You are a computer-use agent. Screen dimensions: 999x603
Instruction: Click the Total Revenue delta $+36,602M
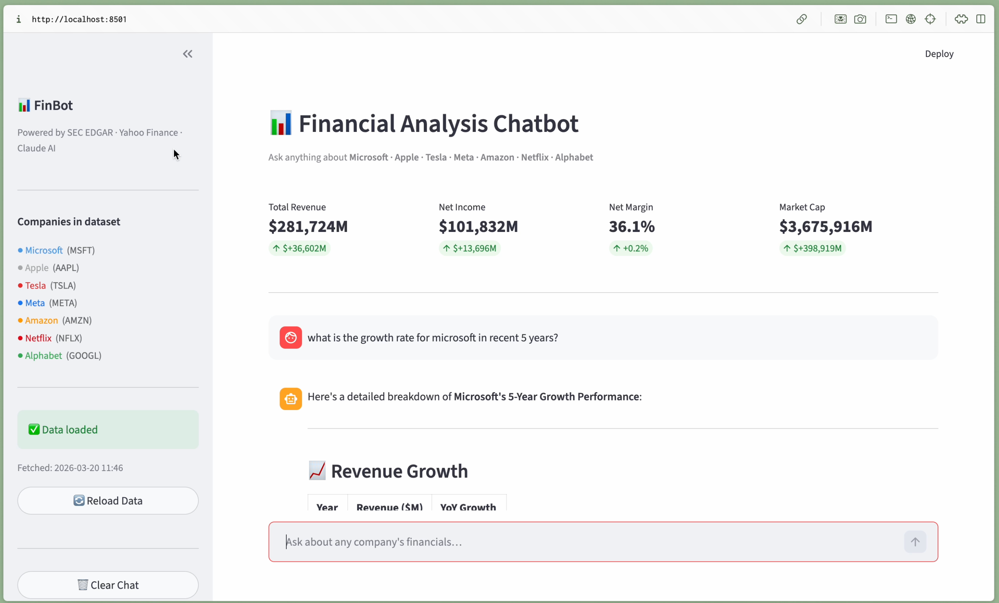[x=299, y=248]
